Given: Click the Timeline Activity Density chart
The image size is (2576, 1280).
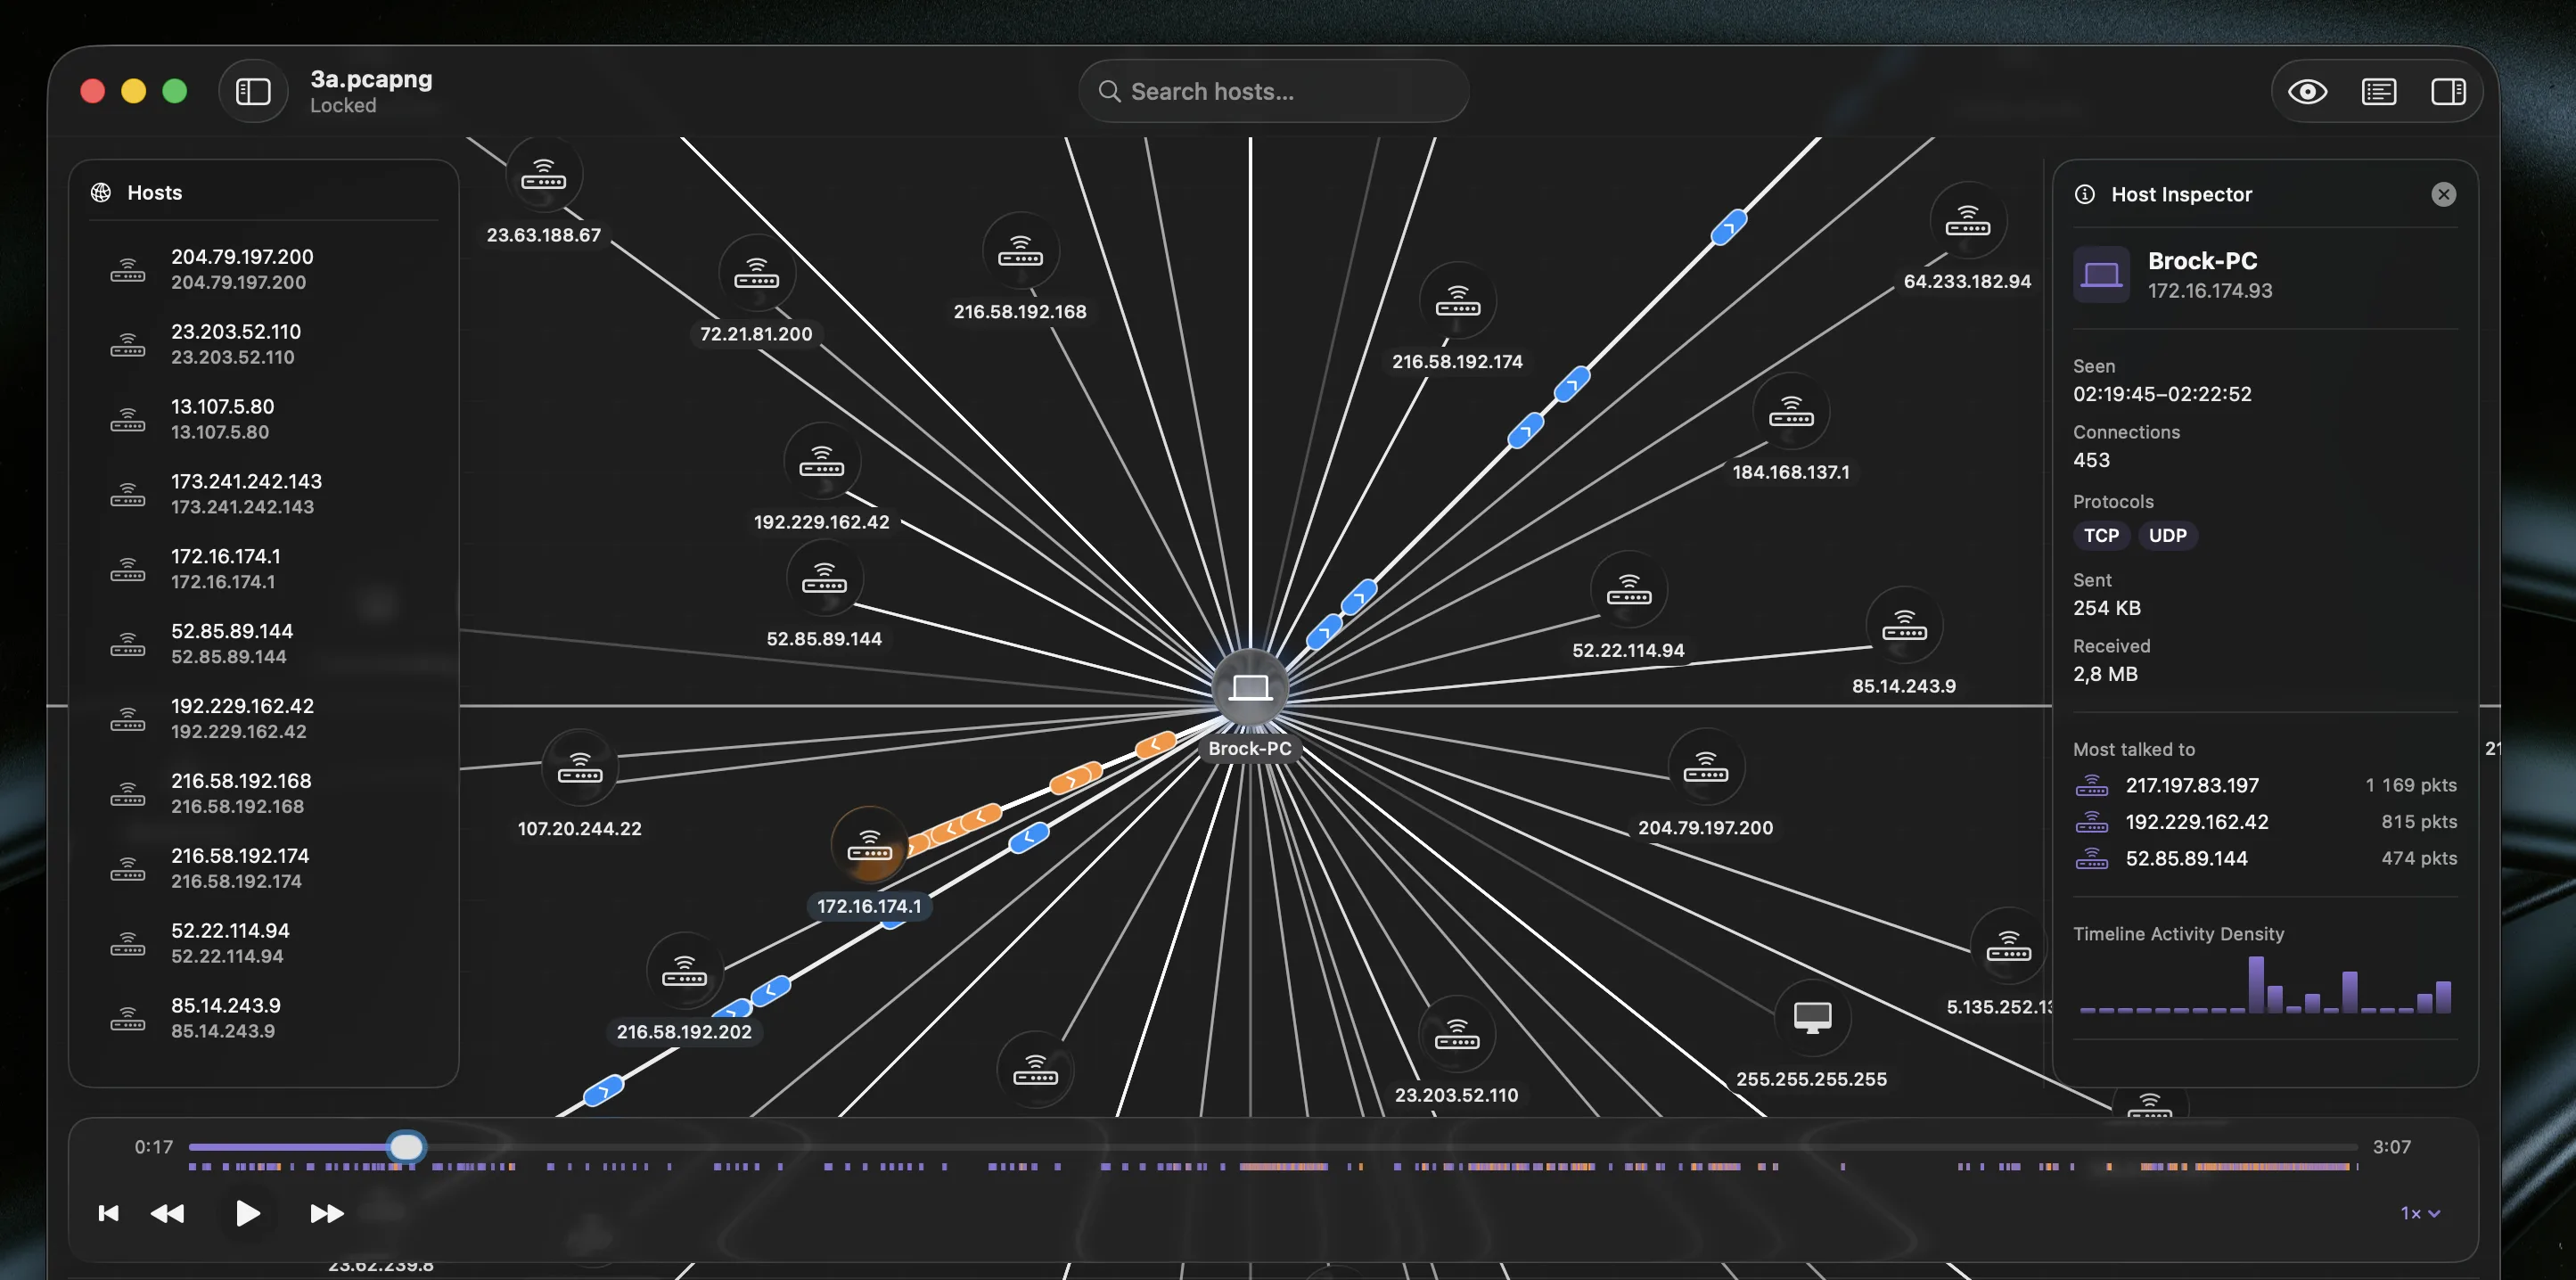Looking at the screenshot, I should pos(2265,985).
